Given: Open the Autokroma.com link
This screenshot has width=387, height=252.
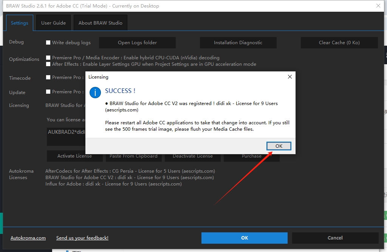Looking at the screenshot, I should pos(28,238).
